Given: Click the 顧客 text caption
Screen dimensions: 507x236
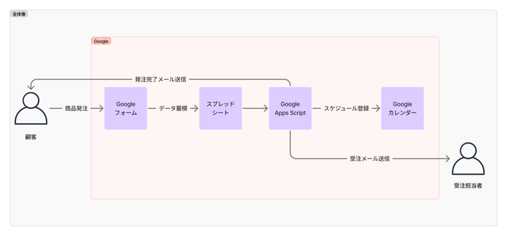Looking at the screenshot, I should tap(31, 137).
